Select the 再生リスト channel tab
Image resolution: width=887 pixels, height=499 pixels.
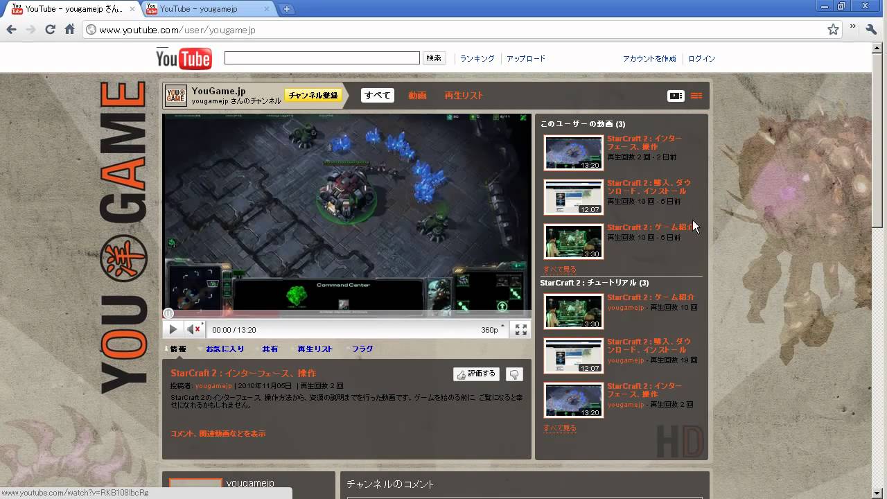point(464,96)
